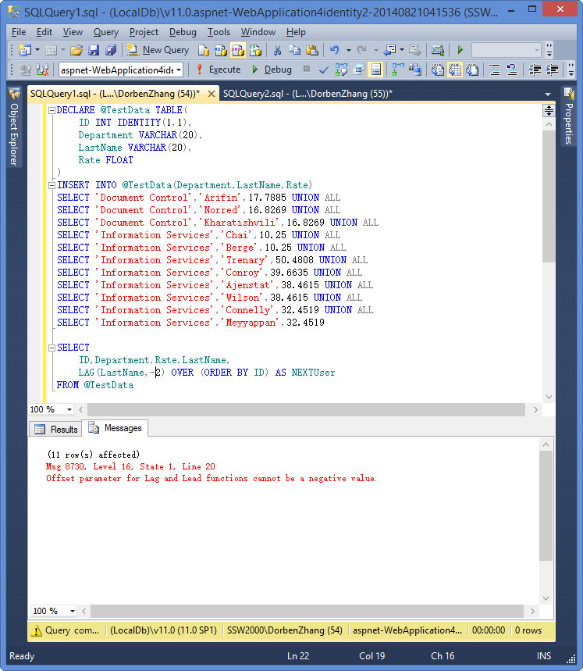The width and height of the screenshot is (583, 671).
Task: Click the Cut scissors icon
Action: tap(276, 50)
